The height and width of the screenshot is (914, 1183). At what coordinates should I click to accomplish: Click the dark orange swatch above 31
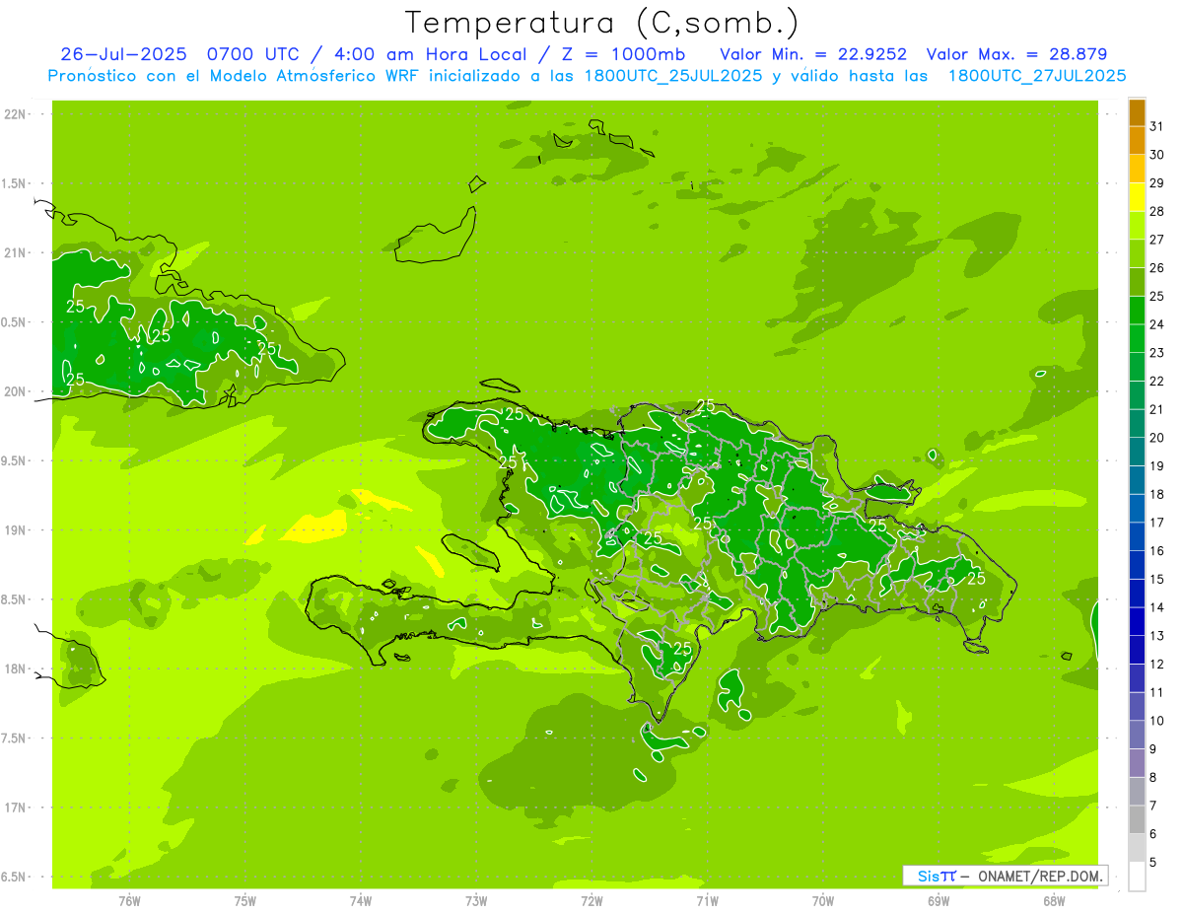[x=1137, y=111]
